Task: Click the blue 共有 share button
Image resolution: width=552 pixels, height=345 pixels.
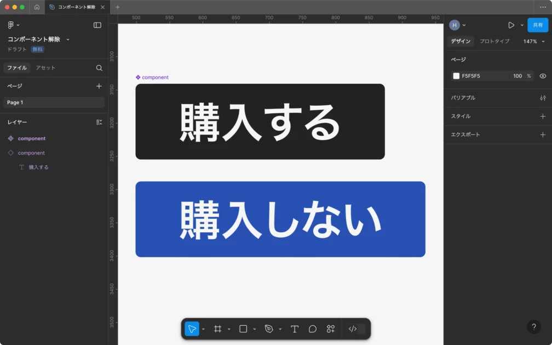Action: point(537,25)
